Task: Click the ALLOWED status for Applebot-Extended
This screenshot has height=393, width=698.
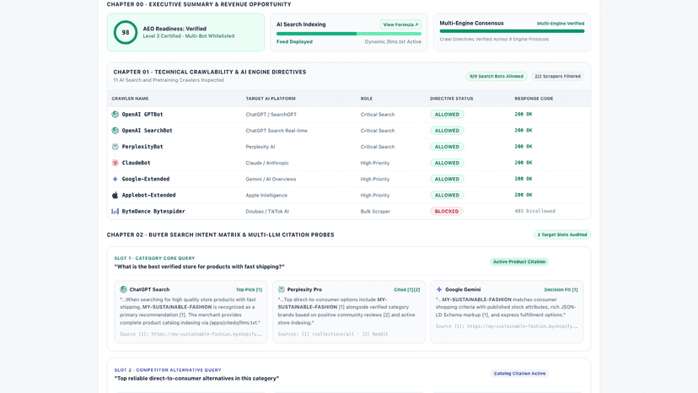Action: (447, 195)
